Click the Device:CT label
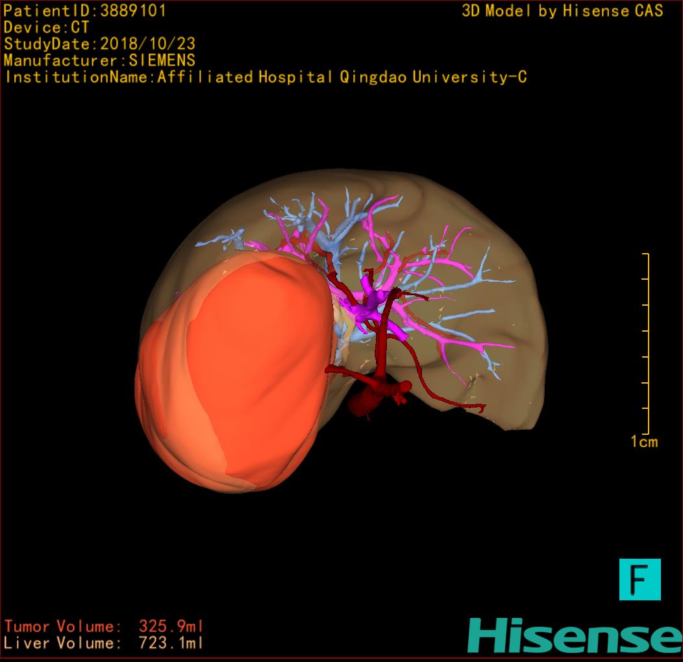Viewport: 683px width, 662px height. 46,28
